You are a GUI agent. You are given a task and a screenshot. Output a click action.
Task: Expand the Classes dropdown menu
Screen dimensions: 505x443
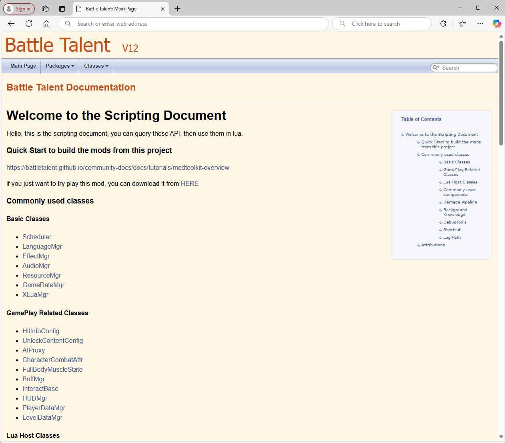pos(96,66)
